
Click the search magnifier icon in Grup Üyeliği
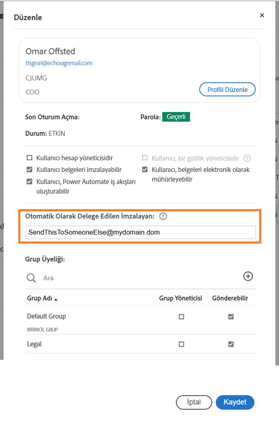pyautogui.click(x=31, y=278)
